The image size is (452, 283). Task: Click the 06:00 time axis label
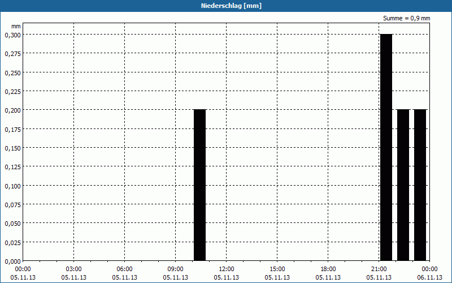(x=125, y=269)
